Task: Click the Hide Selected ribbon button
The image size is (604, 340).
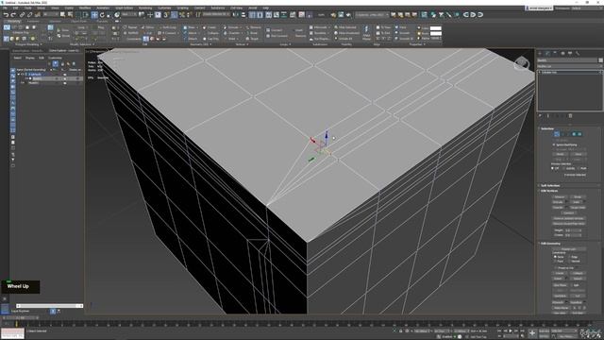Action: 346,27
